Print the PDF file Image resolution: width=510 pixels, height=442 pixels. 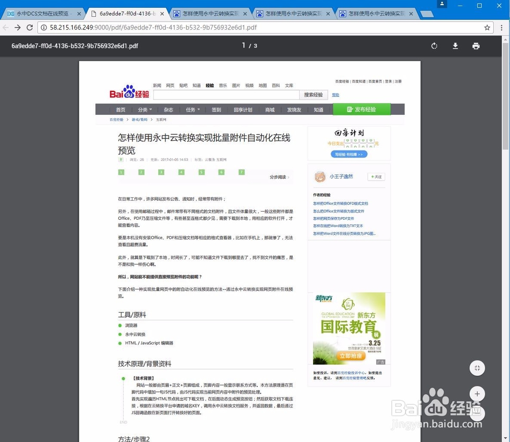click(x=476, y=46)
